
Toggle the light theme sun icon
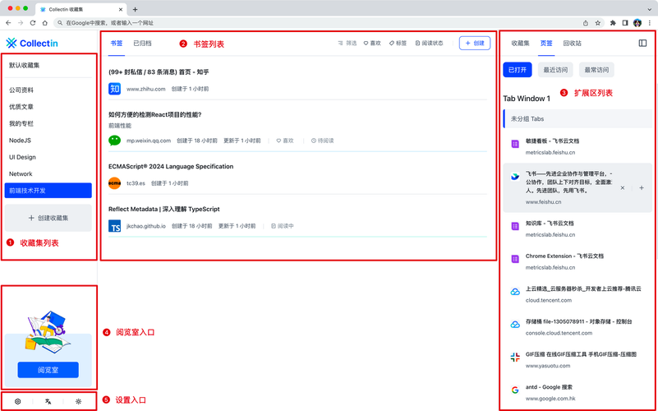tap(78, 401)
